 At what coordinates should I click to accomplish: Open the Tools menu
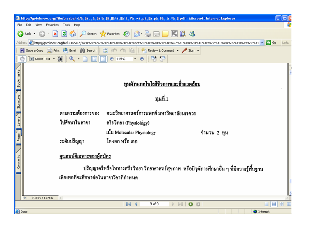coord(66,25)
